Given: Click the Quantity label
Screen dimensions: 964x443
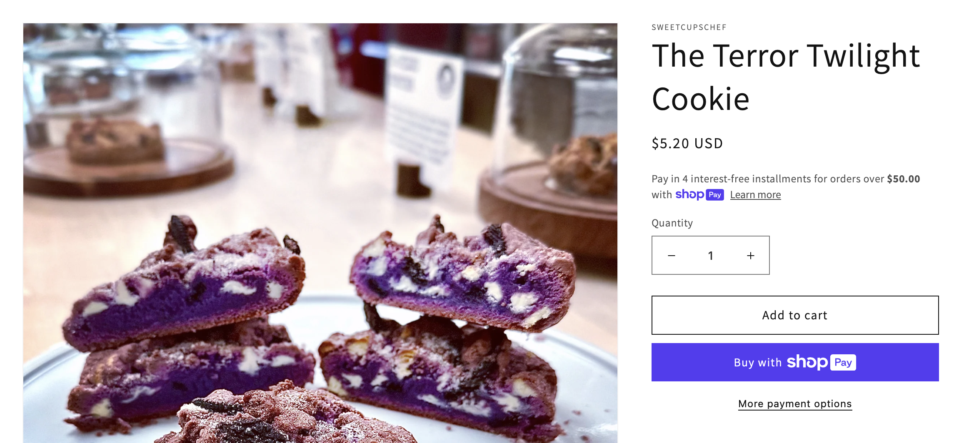Looking at the screenshot, I should click(x=672, y=223).
